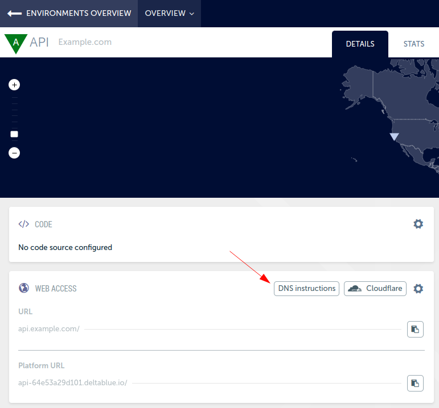
Task: Open Code section settings gear
Action: pyautogui.click(x=418, y=224)
